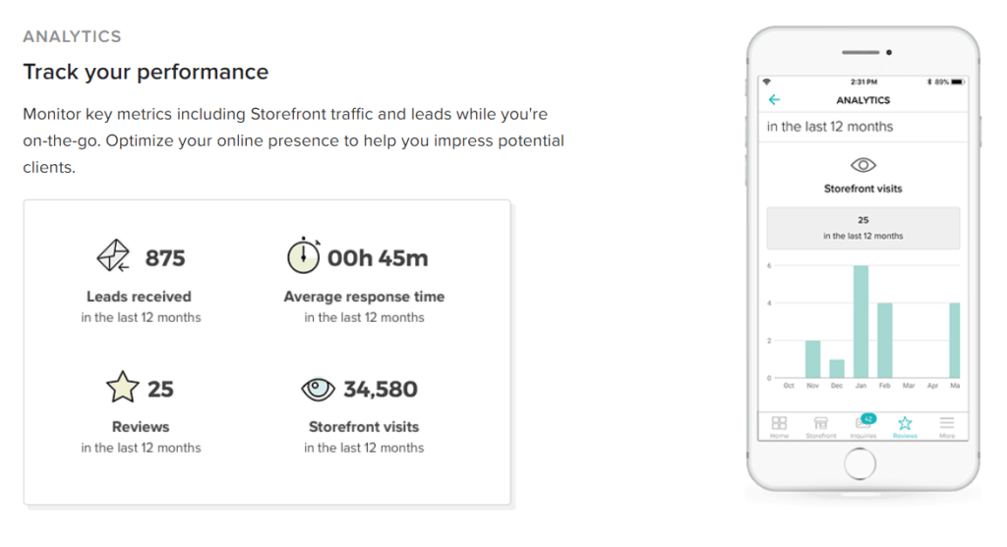
Task: Tap the 25 visits summary box
Action: point(862,227)
